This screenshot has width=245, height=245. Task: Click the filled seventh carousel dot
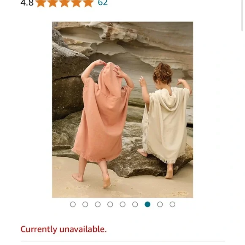(x=147, y=204)
